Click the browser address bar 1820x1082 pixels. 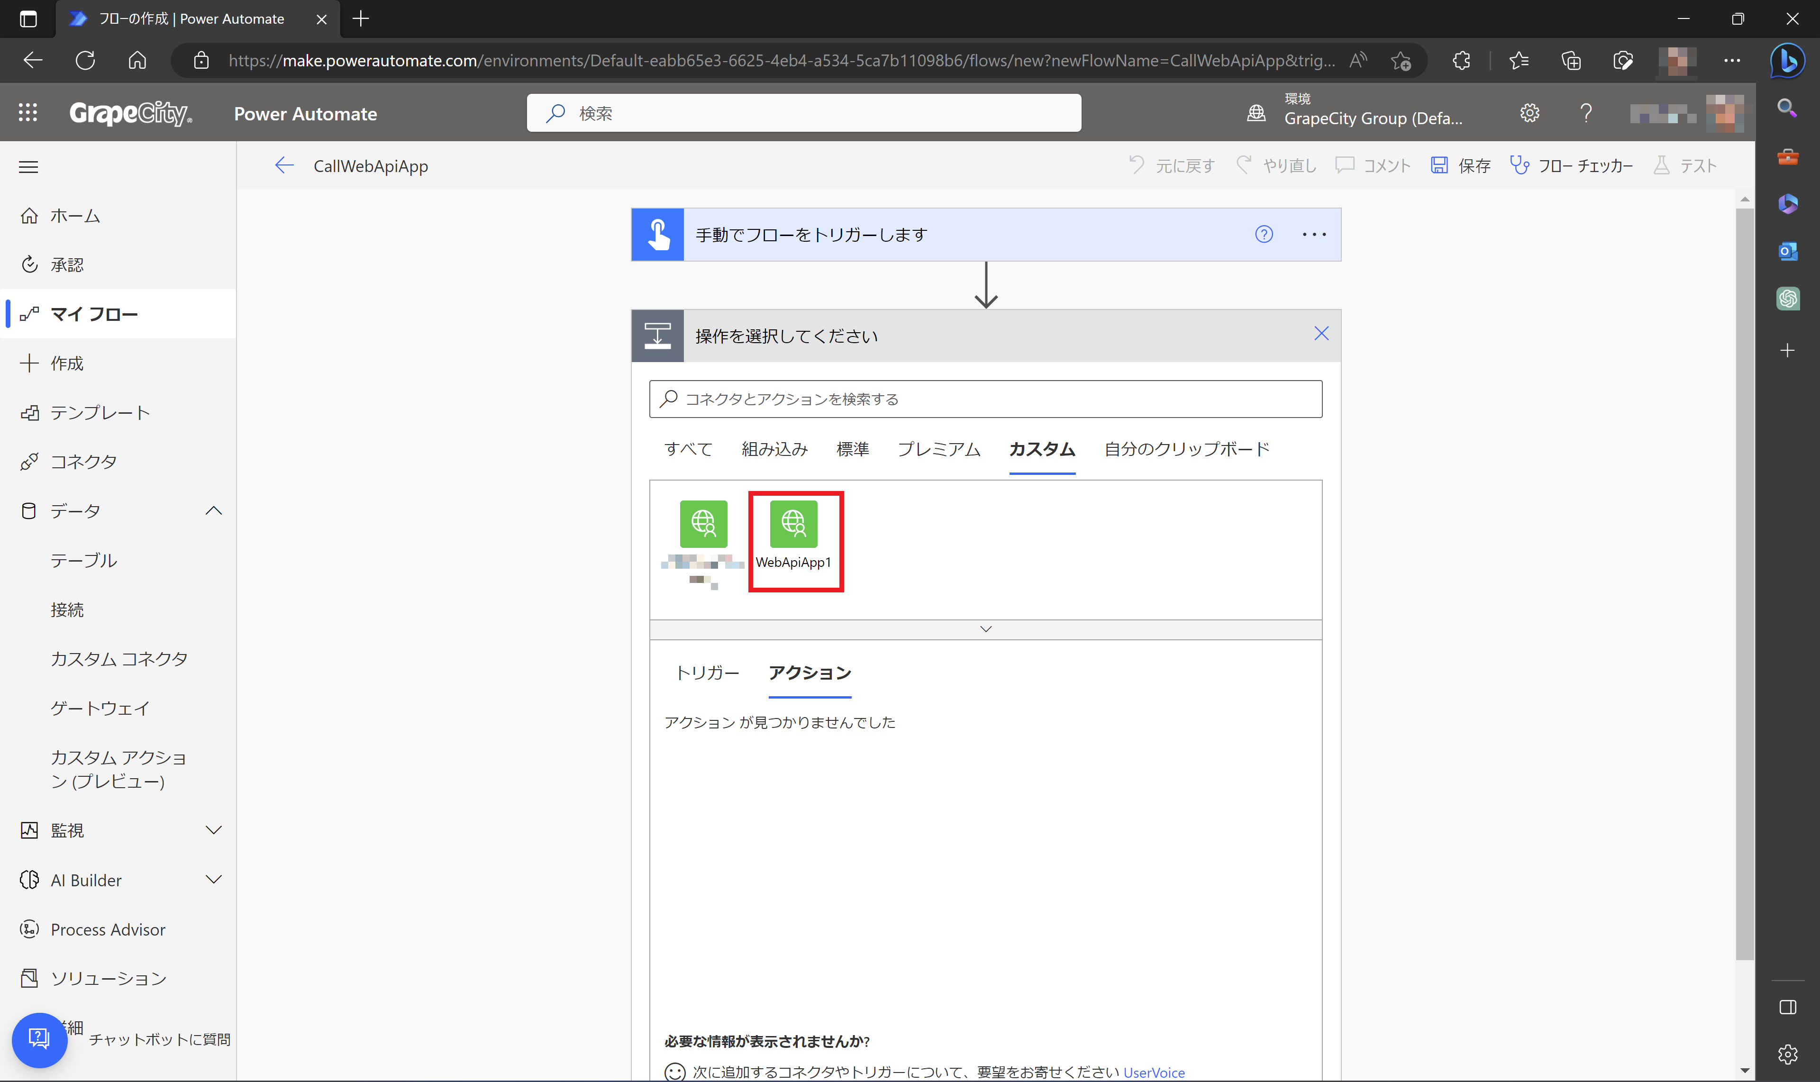click(782, 61)
